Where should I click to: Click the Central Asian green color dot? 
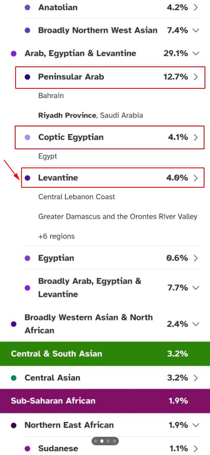click(x=13, y=378)
